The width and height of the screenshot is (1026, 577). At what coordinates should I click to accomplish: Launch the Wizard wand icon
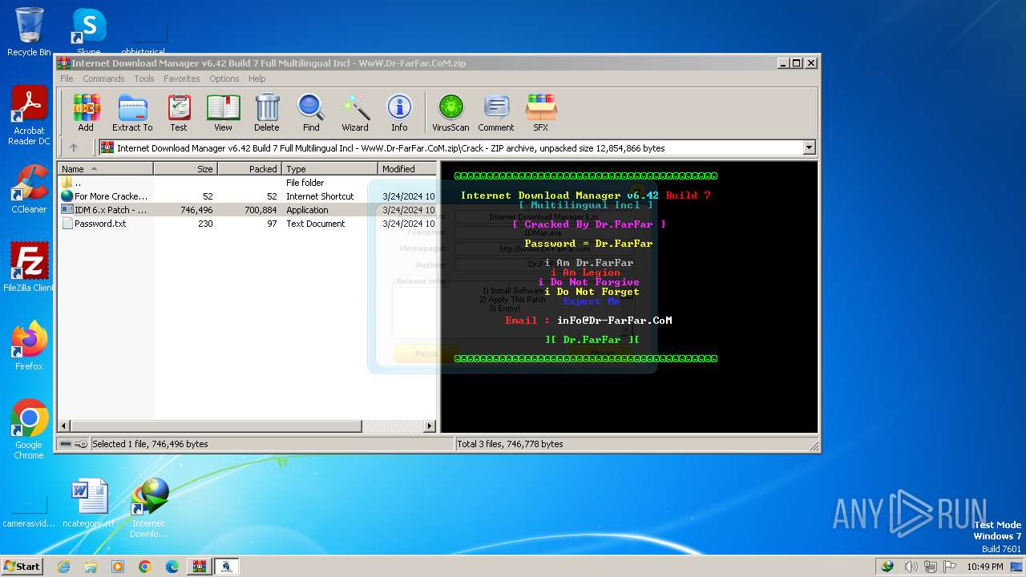coord(355,113)
